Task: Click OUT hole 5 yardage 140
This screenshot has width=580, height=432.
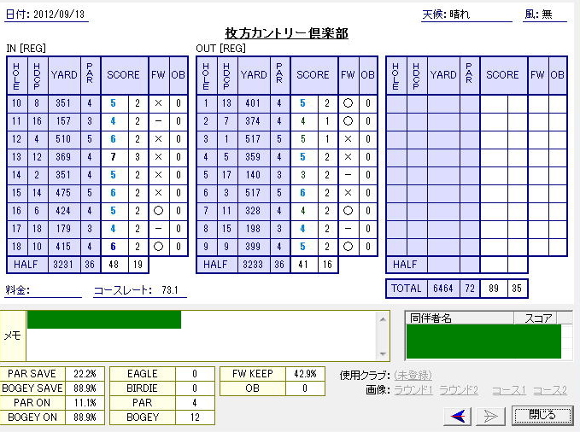Action: pyautogui.click(x=253, y=175)
